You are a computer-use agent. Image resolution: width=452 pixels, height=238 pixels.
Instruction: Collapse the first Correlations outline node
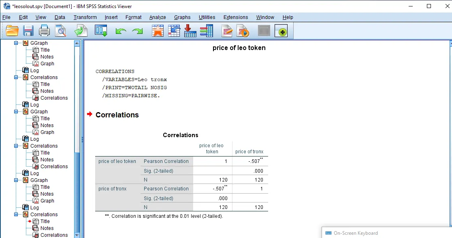pos(16,77)
